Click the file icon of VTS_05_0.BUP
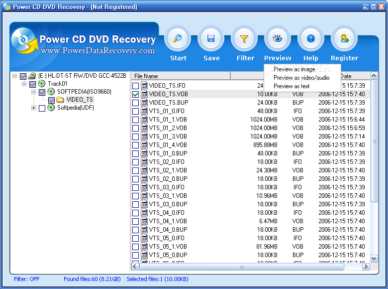 click(x=144, y=255)
